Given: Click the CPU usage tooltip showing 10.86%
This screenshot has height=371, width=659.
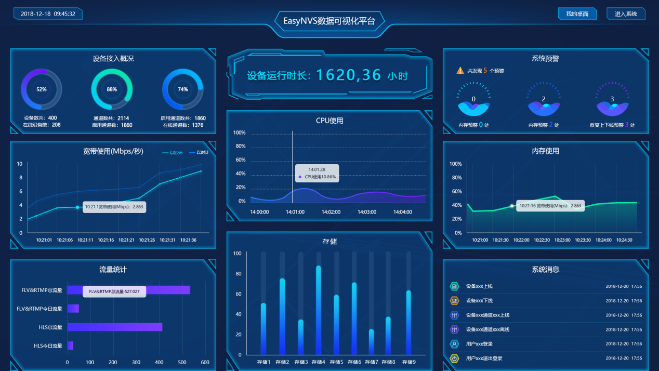Looking at the screenshot, I should click(317, 173).
